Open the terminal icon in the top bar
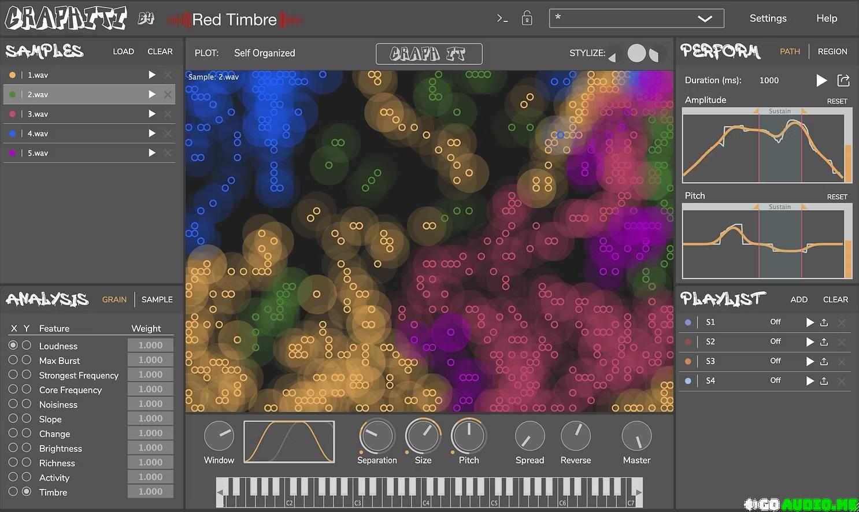859x512 pixels. 501,18
